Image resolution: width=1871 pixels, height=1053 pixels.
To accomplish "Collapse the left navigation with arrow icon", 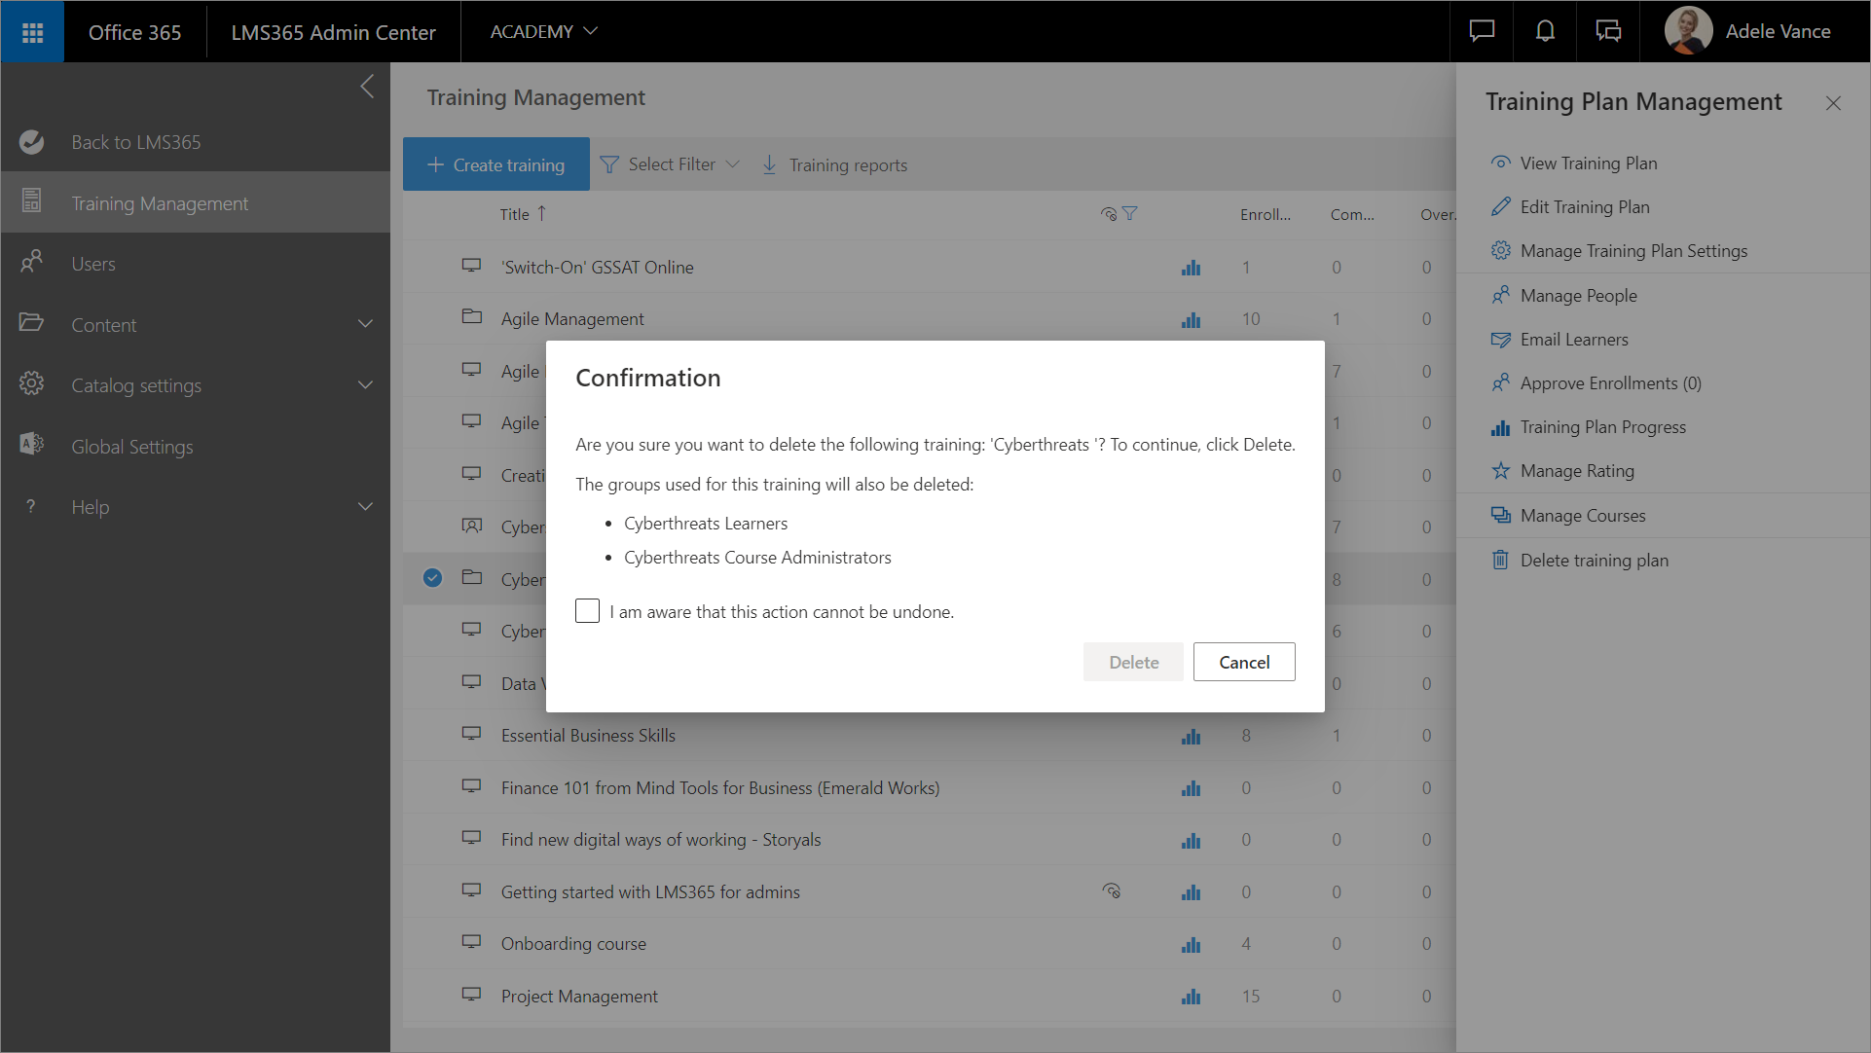I will (x=367, y=87).
